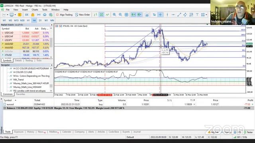Viewport: 255px width, 143px height.
Task: Click the Zoom In magnifier
Action: (114, 15)
